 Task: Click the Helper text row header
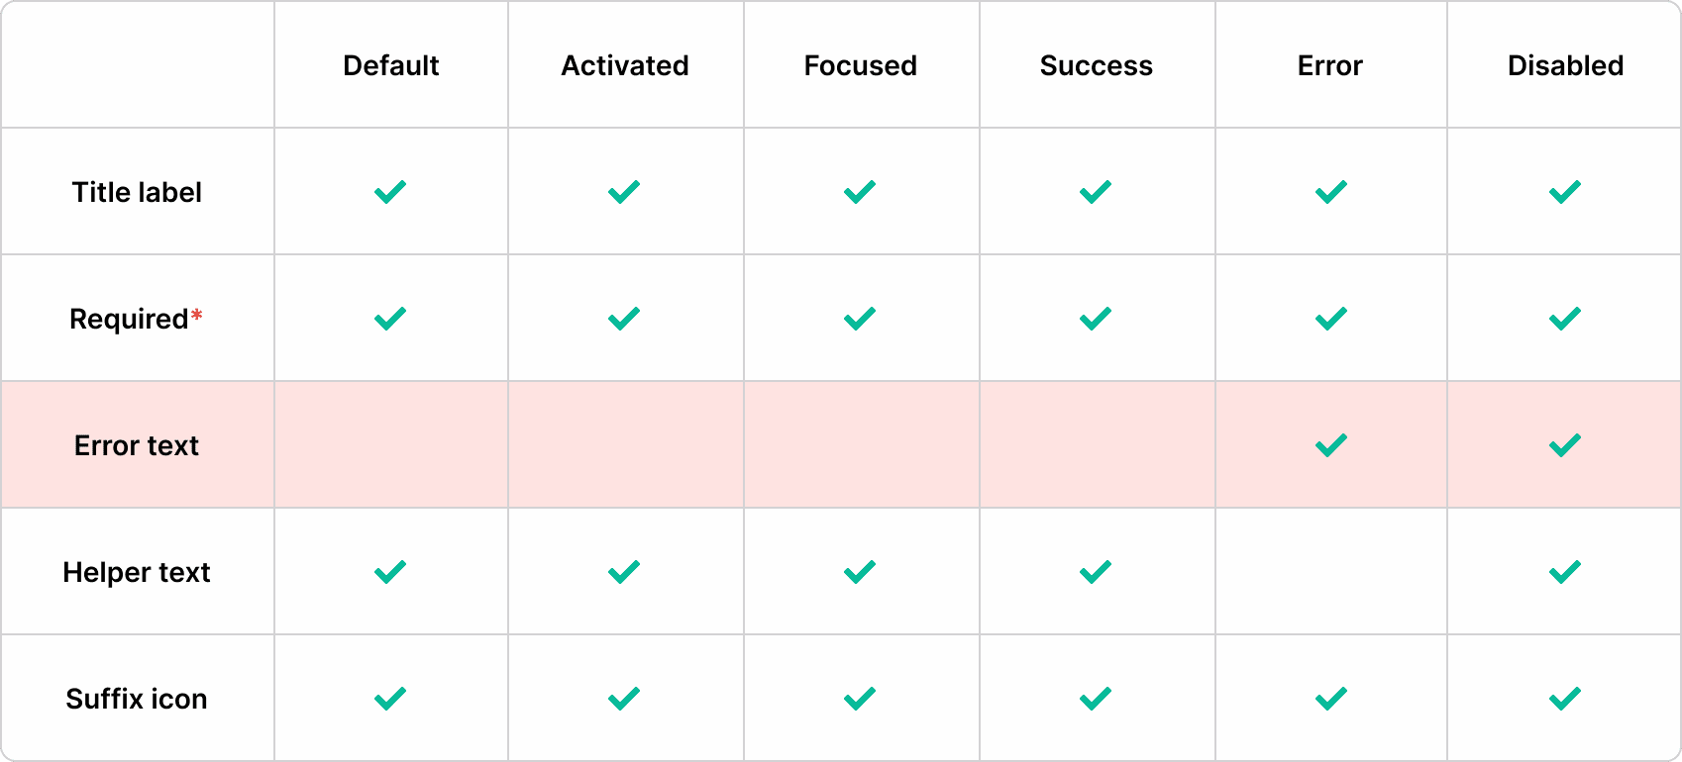[137, 572]
